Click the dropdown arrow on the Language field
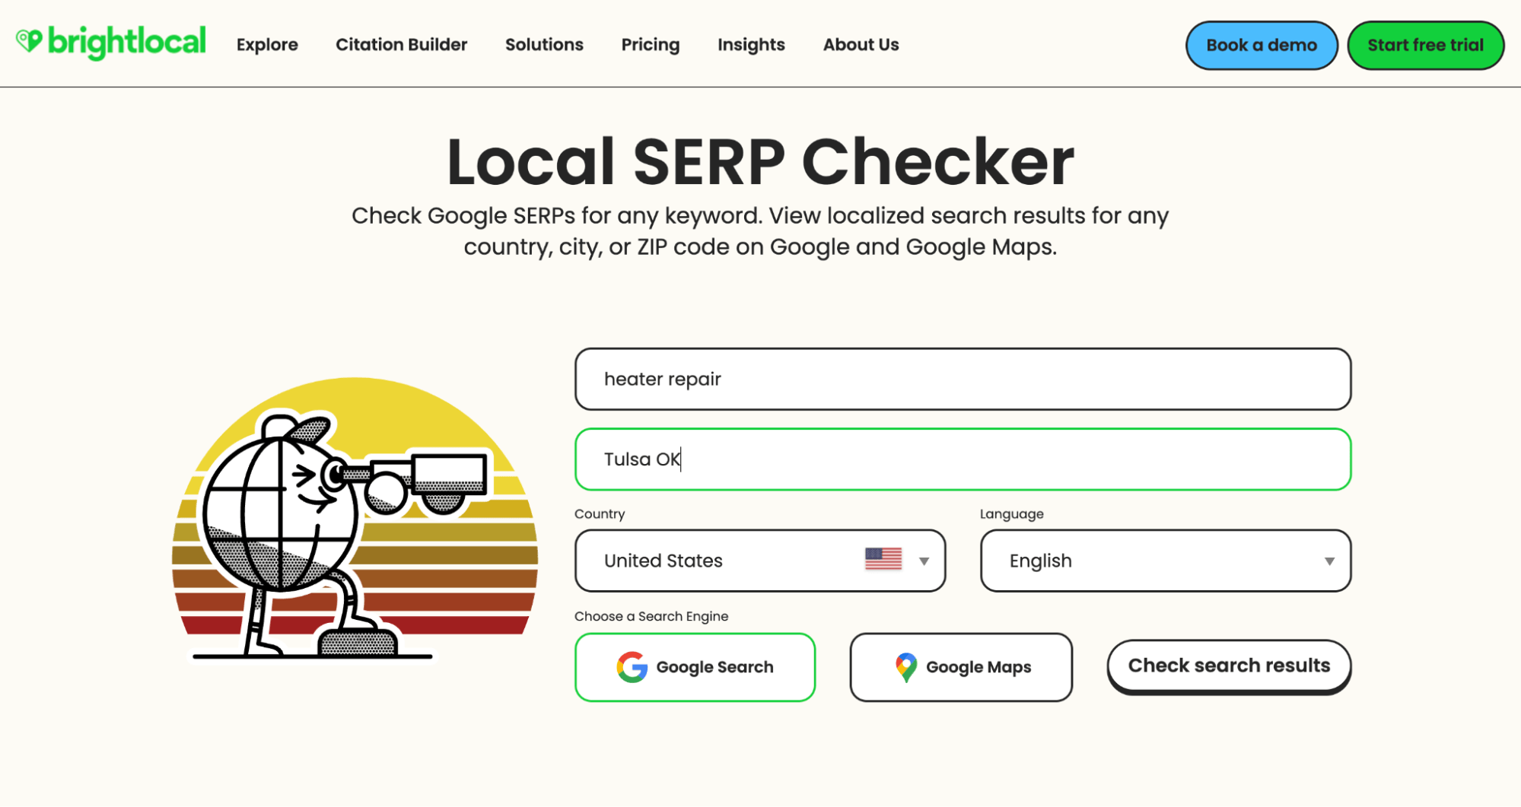 tap(1329, 561)
